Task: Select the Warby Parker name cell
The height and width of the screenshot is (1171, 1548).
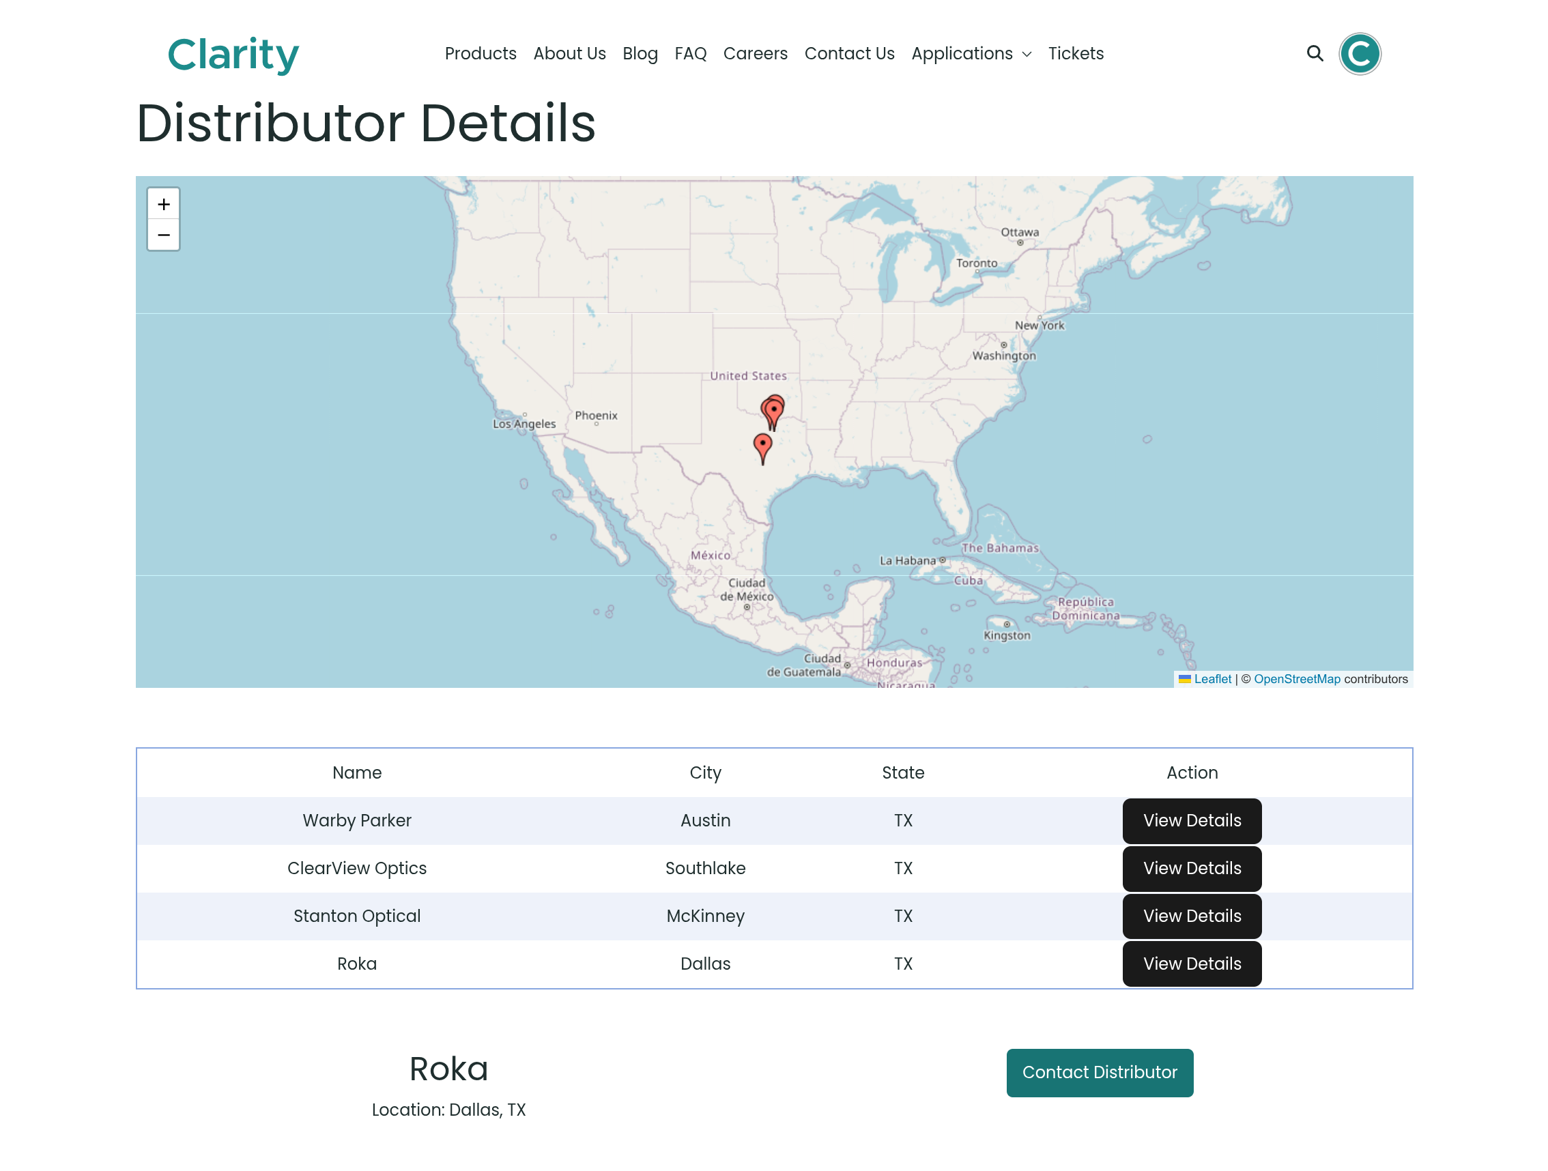Action: tap(357, 820)
